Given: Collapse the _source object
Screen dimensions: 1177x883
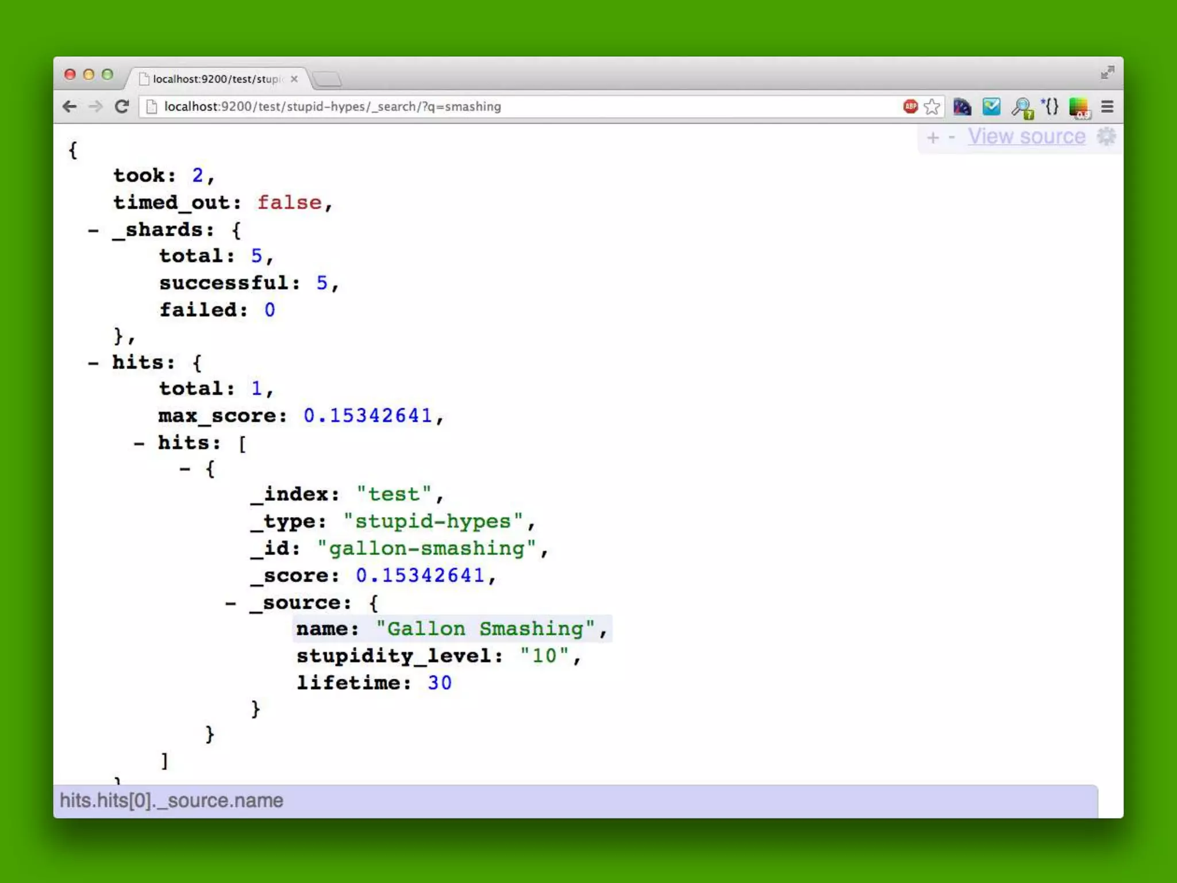Looking at the screenshot, I should coord(230,603).
